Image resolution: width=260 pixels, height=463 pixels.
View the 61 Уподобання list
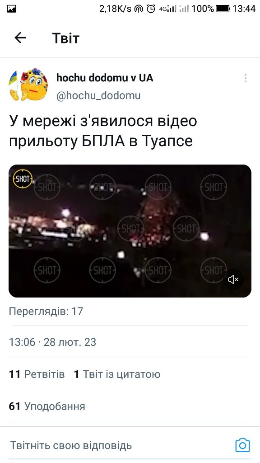[x=47, y=406]
